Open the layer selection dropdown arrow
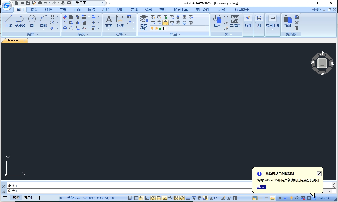The image size is (338, 202). pyautogui.click(x=207, y=28)
